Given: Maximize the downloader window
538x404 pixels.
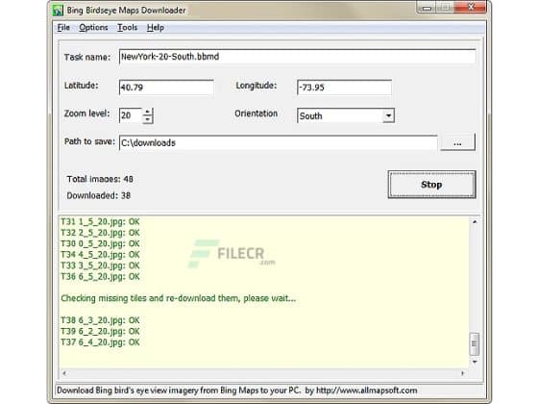Looking at the screenshot, I should tap(445, 8).
